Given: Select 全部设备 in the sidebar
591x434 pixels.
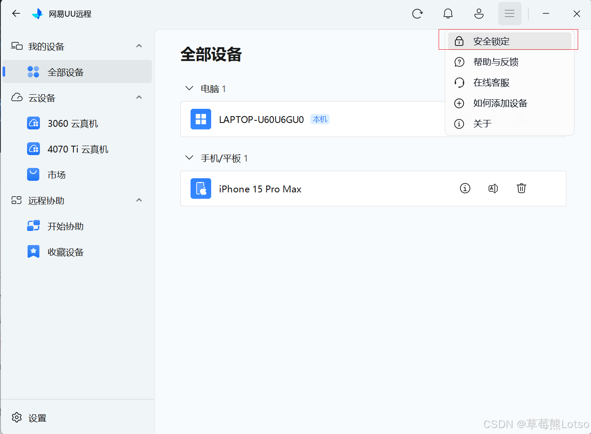Looking at the screenshot, I should pyautogui.click(x=77, y=72).
